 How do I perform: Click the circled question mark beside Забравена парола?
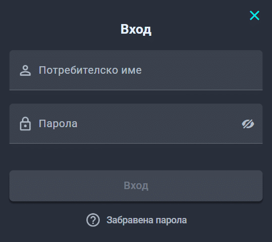tap(93, 220)
